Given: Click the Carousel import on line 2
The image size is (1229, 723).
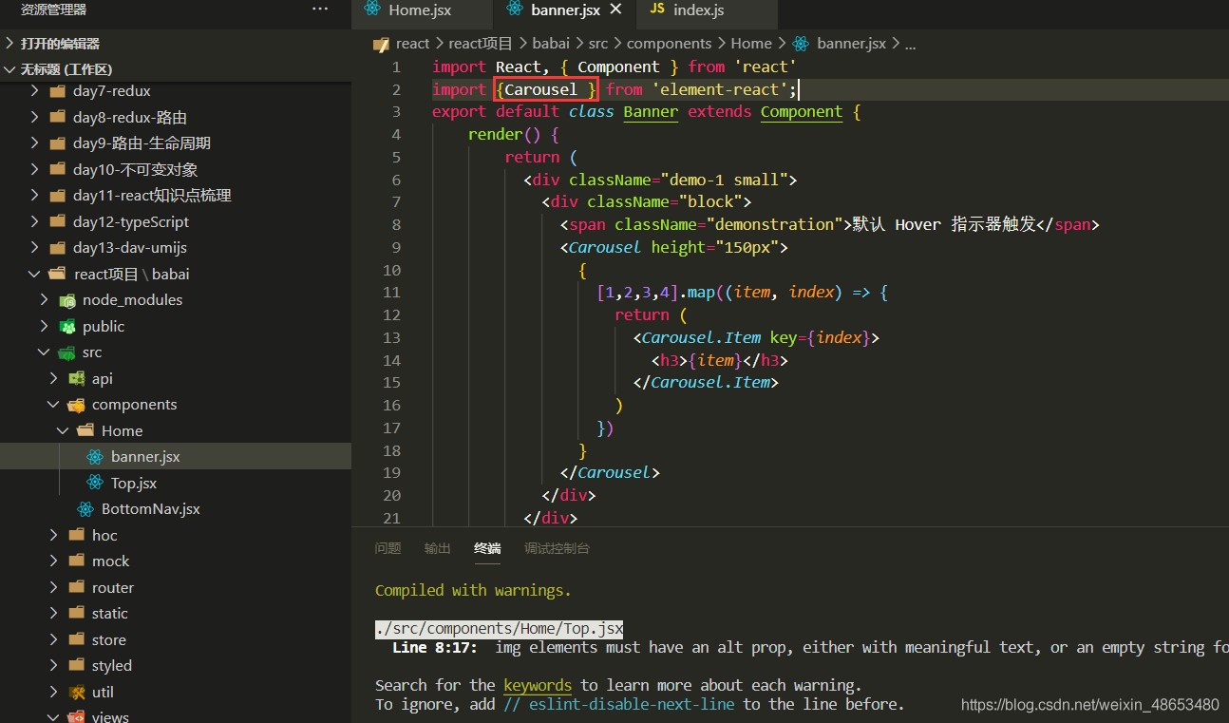Looking at the screenshot, I should [x=540, y=89].
